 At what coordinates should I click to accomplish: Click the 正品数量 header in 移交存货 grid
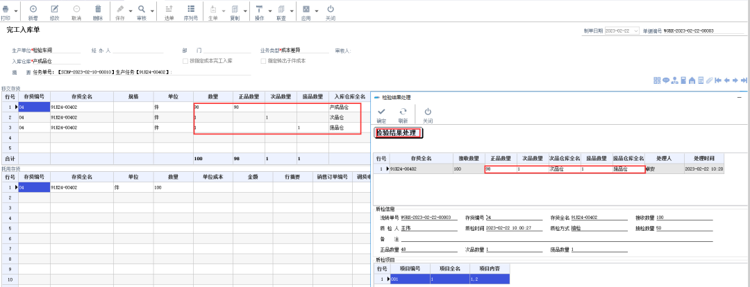[249, 96]
